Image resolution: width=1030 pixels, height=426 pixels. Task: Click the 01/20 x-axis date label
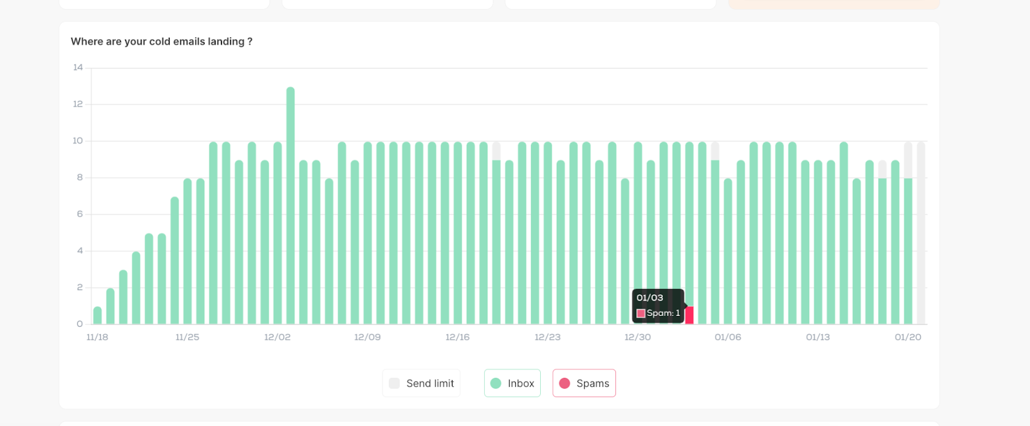[908, 337]
